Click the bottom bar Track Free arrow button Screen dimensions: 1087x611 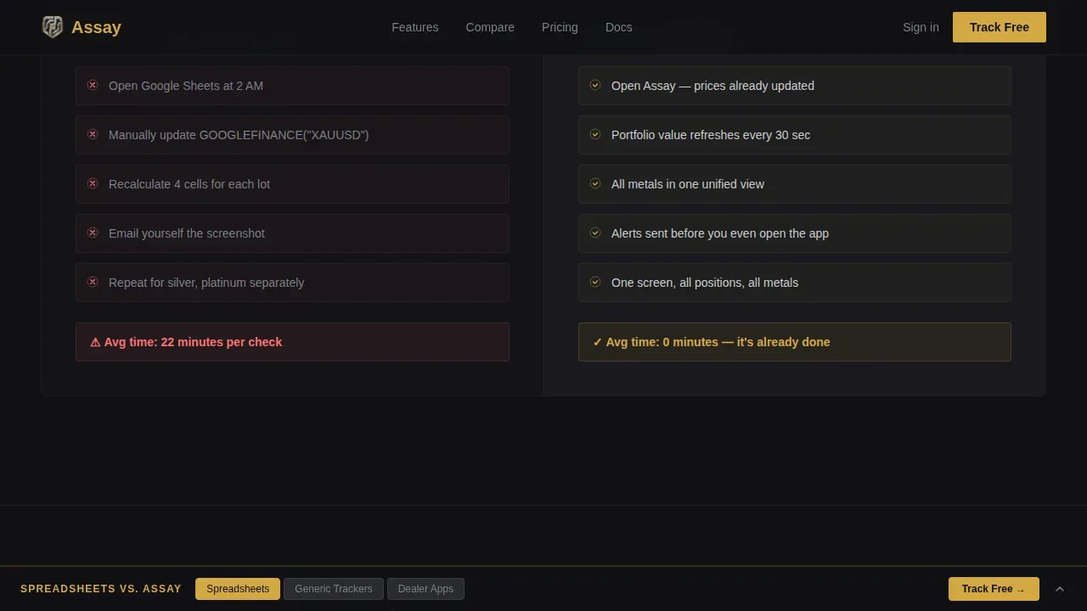click(x=994, y=589)
